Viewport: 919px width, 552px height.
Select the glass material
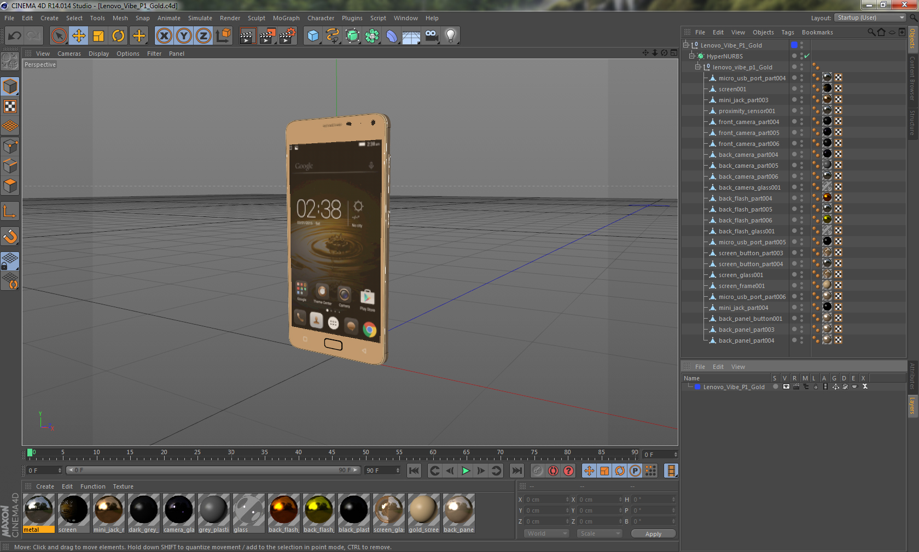tap(249, 513)
